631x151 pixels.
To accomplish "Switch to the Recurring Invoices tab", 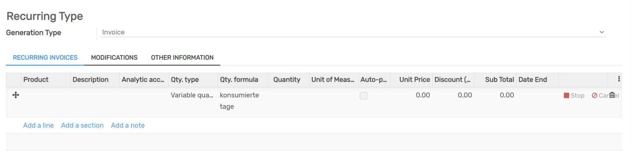I will coord(45,58).
